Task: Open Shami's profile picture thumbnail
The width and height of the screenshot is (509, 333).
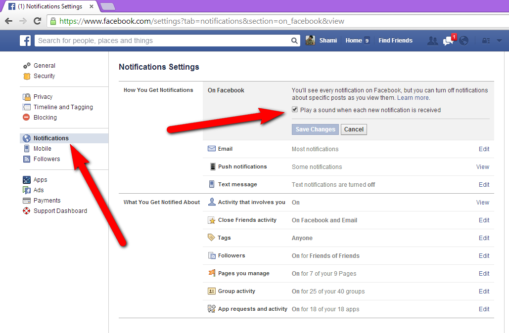Action: pos(310,41)
